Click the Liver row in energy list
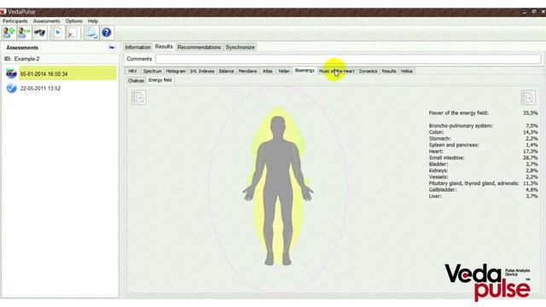The image size is (546, 307). click(x=484, y=196)
